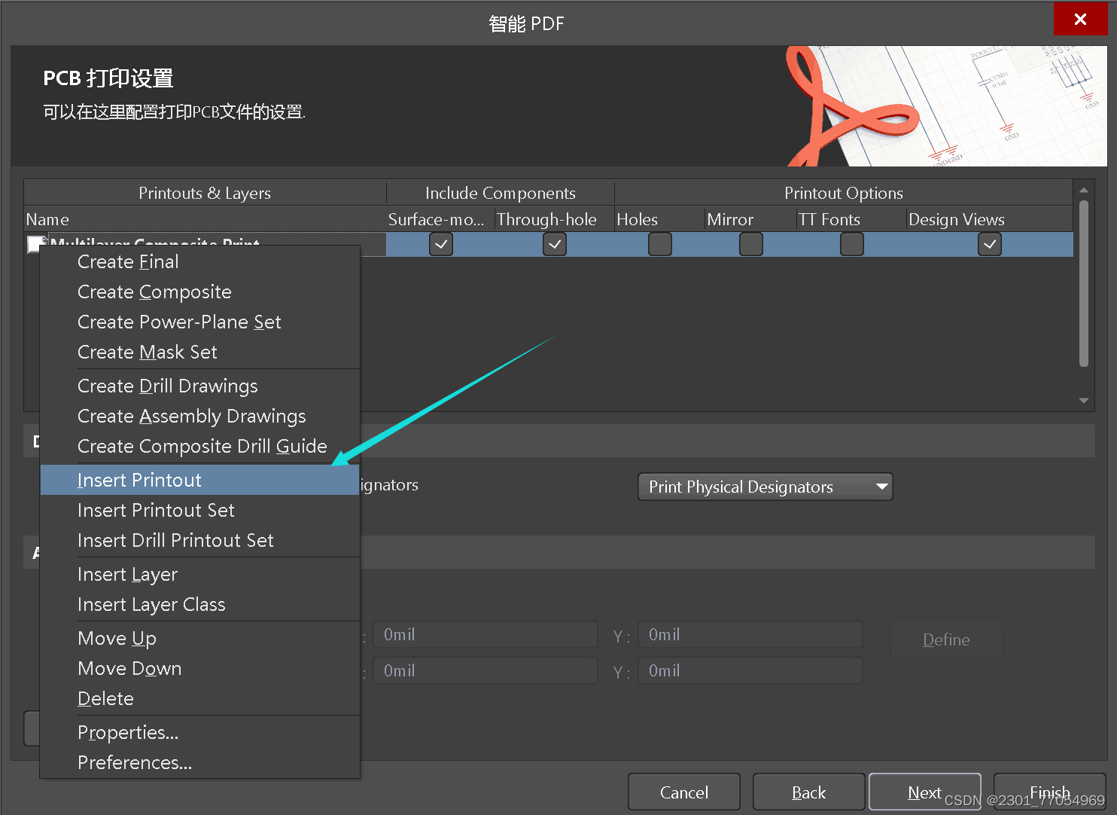Viewport: 1117px width, 815px height.
Task: Choose Delete from context menu
Action: [199, 699]
